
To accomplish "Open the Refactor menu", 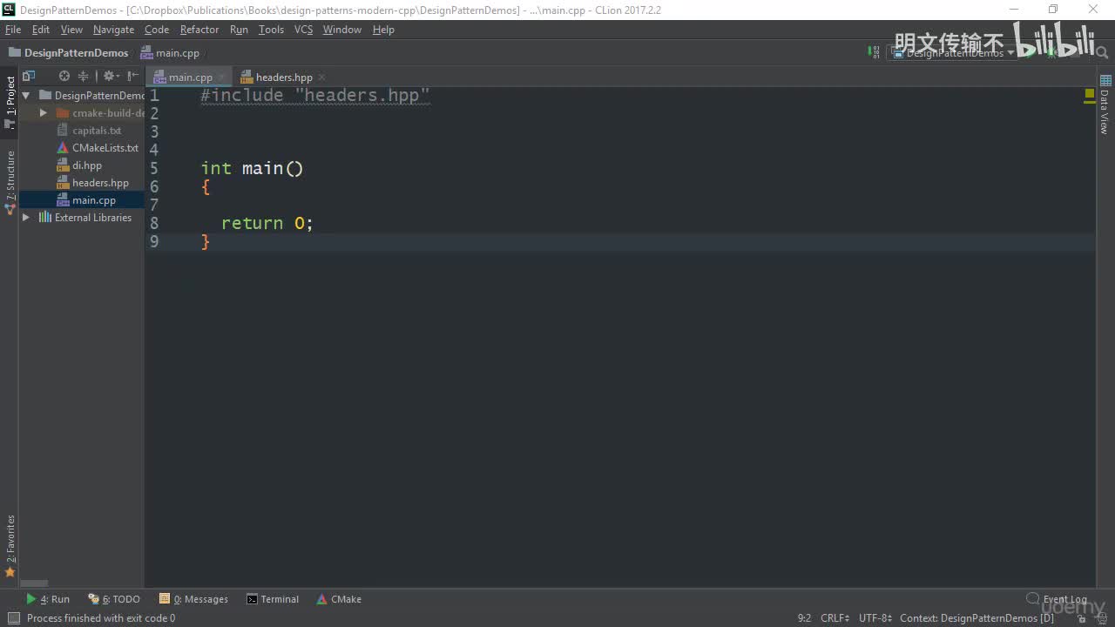I will pyautogui.click(x=199, y=30).
